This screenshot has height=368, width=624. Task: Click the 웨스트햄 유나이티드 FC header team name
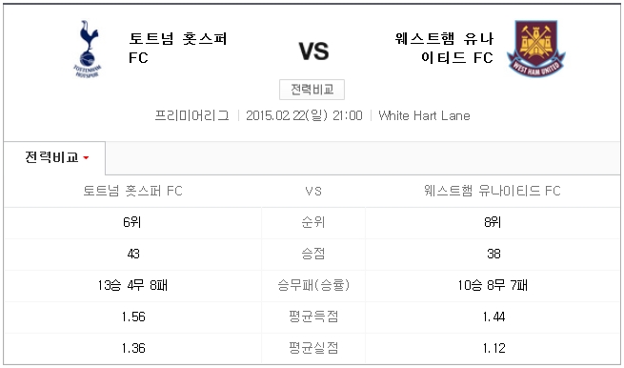(x=444, y=49)
